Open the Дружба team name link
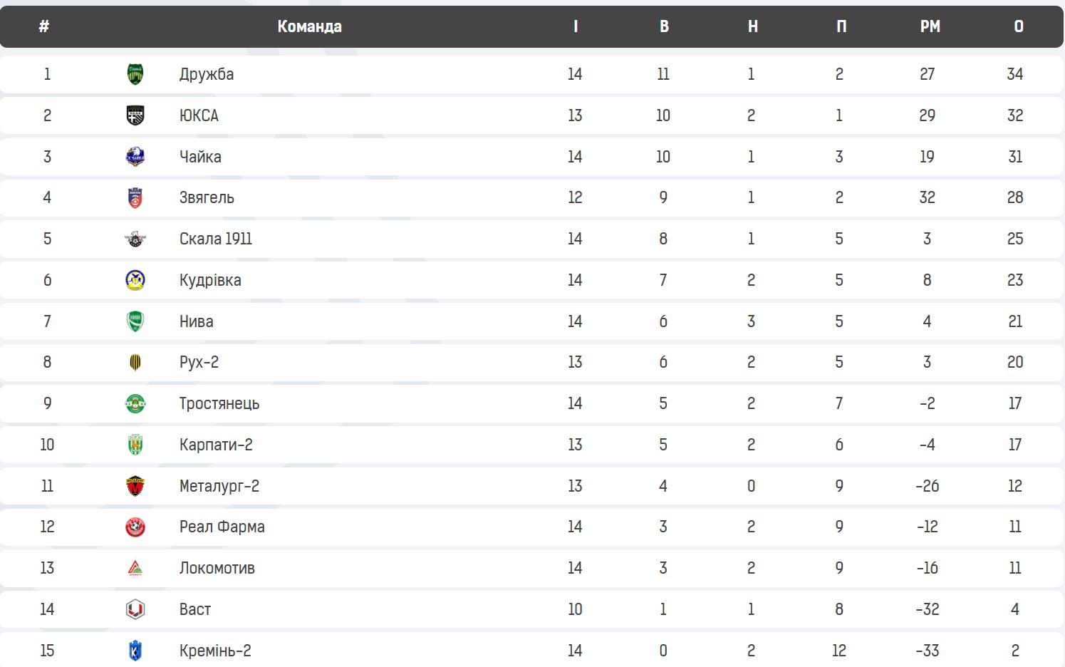 click(x=207, y=74)
